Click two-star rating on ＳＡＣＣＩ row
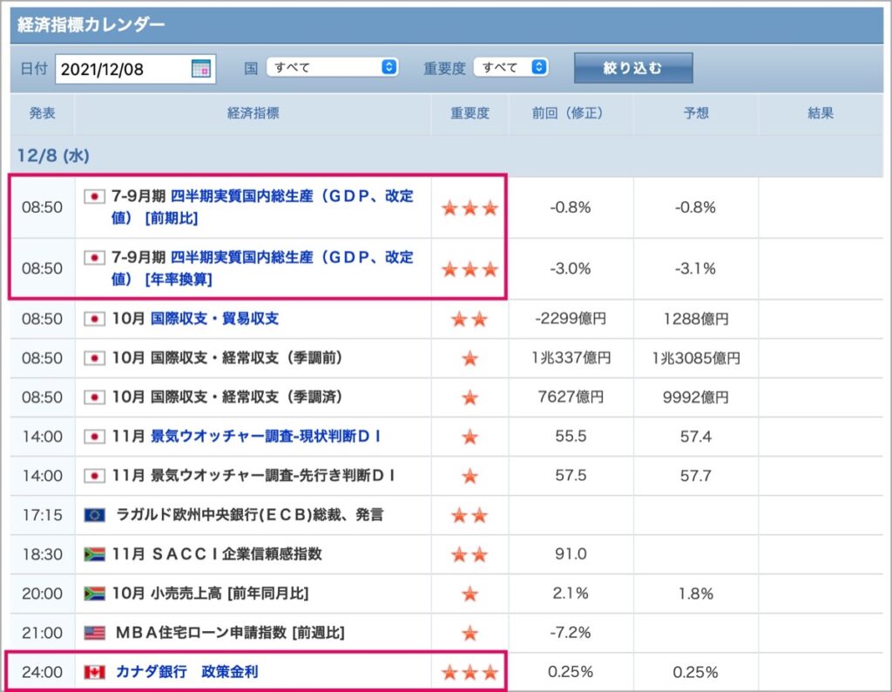 (470, 554)
